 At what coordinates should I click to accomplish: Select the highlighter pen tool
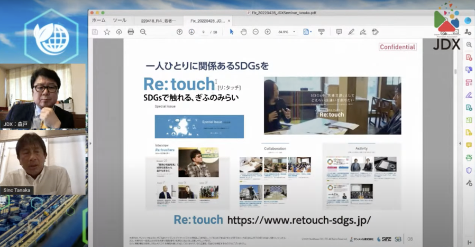[351, 32]
